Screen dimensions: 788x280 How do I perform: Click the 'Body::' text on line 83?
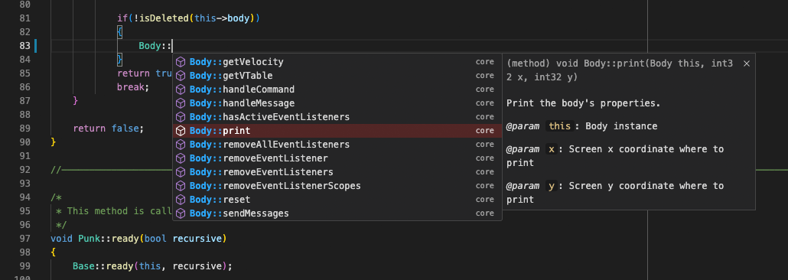(x=155, y=46)
